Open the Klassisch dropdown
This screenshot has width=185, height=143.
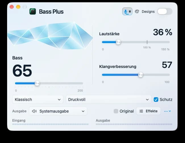coord(38,100)
